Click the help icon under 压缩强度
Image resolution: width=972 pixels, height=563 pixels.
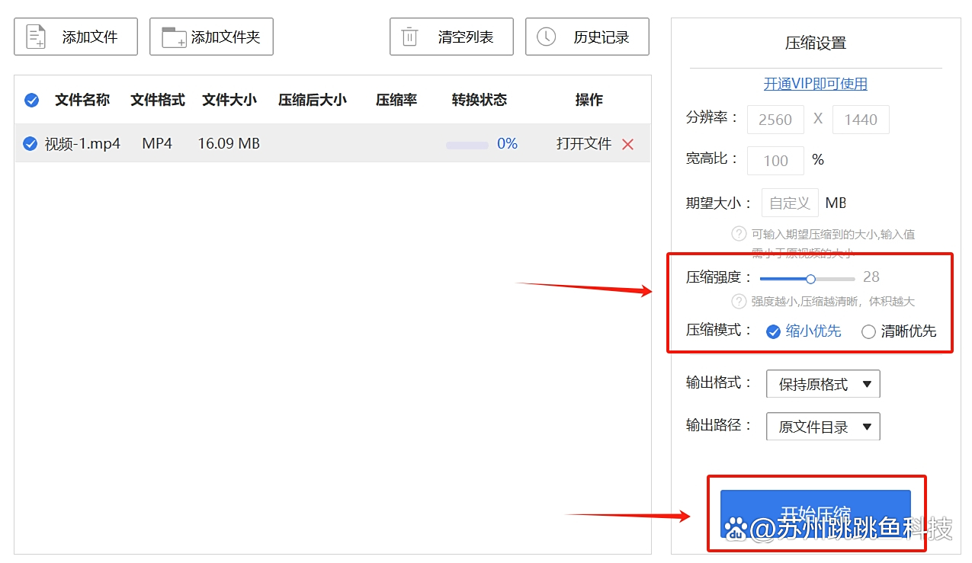[738, 301]
